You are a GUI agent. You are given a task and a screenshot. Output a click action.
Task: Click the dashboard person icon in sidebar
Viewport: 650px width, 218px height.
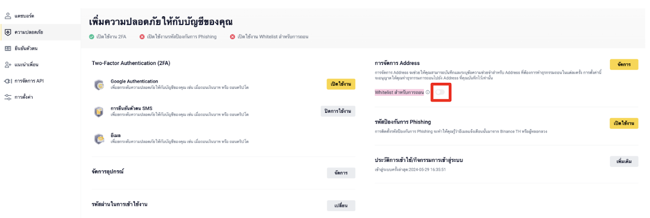tap(8, 16)
